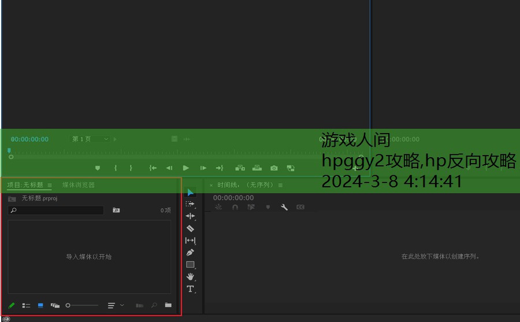This screenshot has width=520, height=322.
Task: Click the Insert edit button
Action: point(240,168)
